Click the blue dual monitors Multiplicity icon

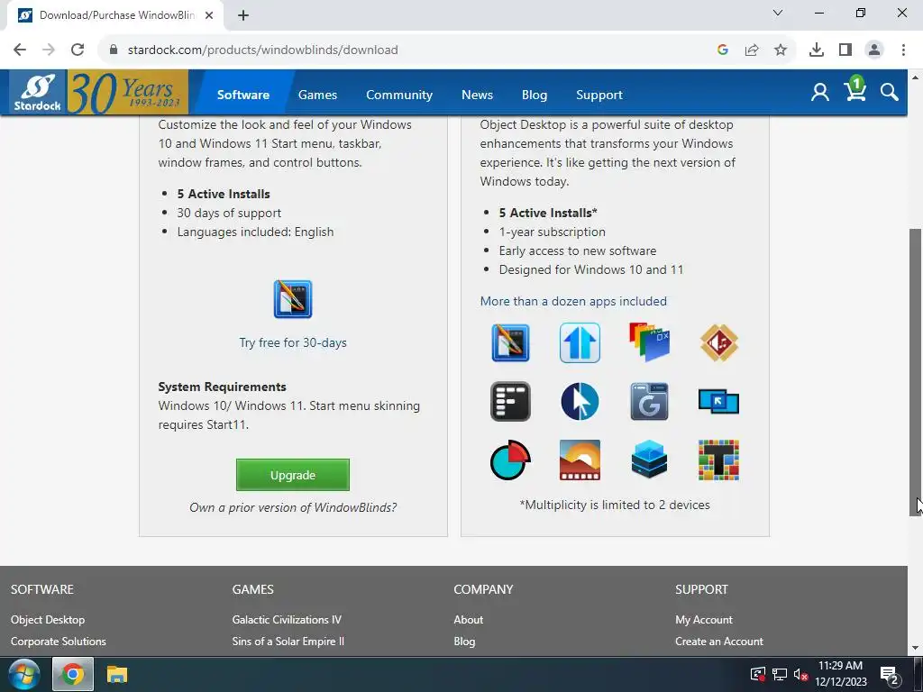pyautogui.click(x=718, y=402)
